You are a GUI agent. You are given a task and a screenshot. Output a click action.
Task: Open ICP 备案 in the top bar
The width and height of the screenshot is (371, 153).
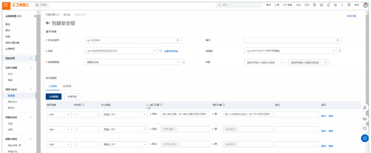(288, 5)
